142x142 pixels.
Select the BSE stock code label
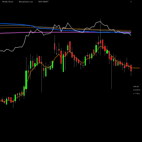tap(43, 2)
